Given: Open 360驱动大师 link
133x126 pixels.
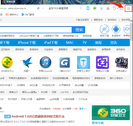Looking at the screenshot, I should point(48,85).
